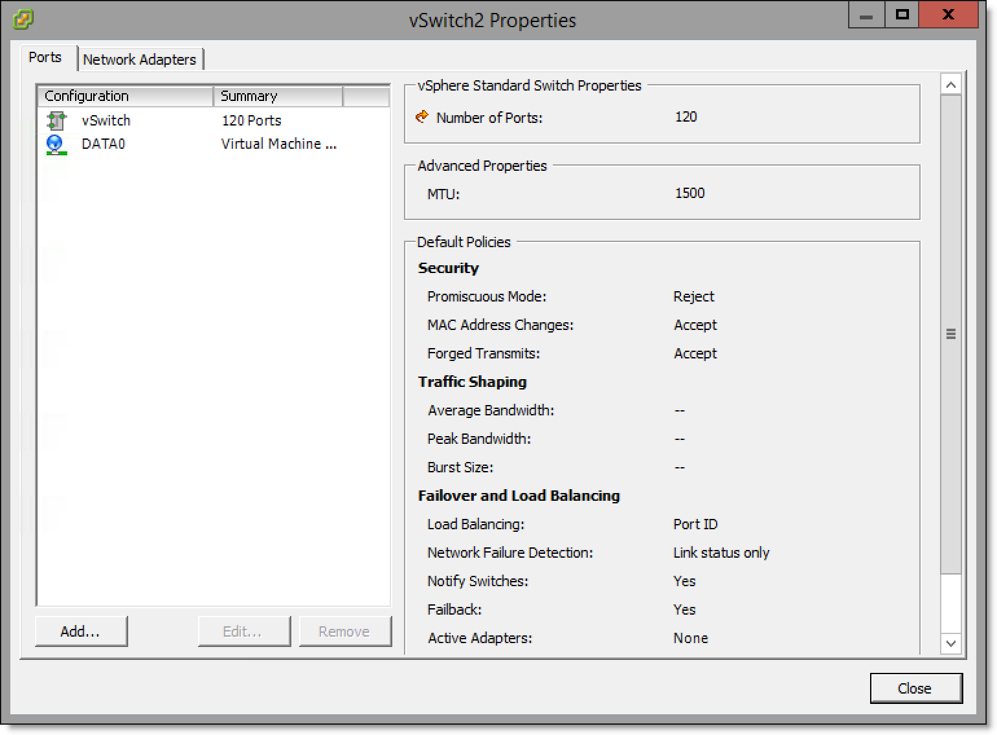Click the vertical scrollbar thumb
The image size is (997, 735).
click(950, 334)
